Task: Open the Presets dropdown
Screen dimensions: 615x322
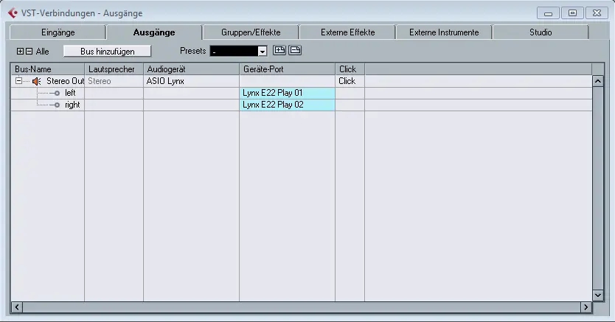Action: (262, 52)
